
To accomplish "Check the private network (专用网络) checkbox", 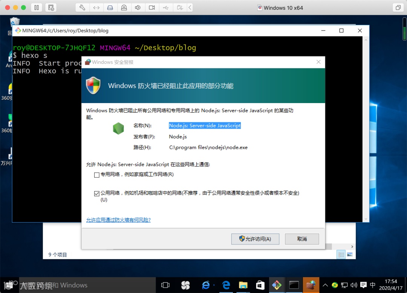I will click(97, 175).
